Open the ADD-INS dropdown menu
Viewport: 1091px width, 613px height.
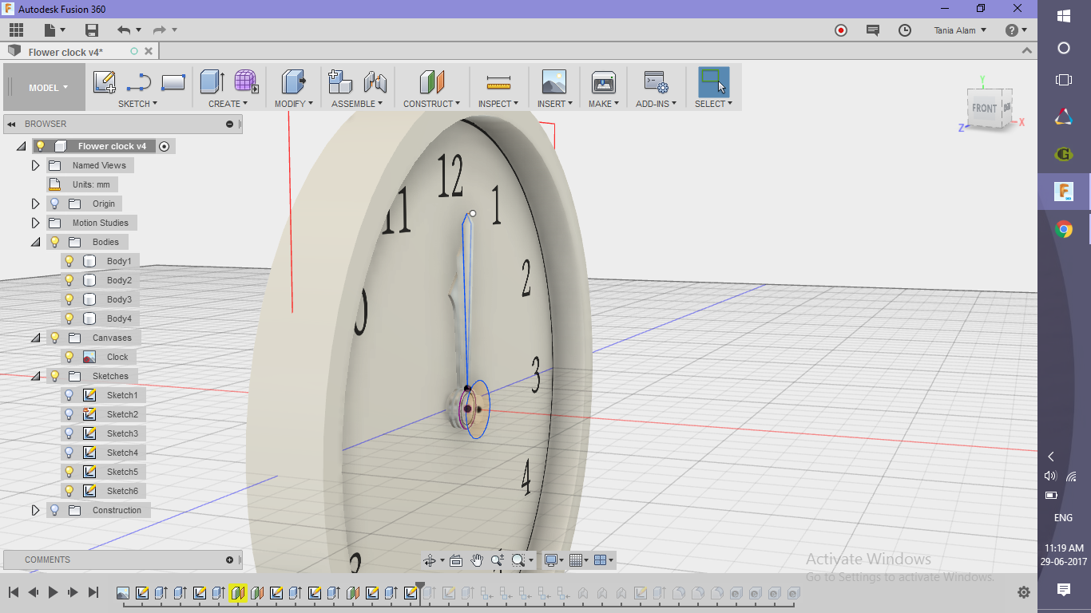coord(657,104)
